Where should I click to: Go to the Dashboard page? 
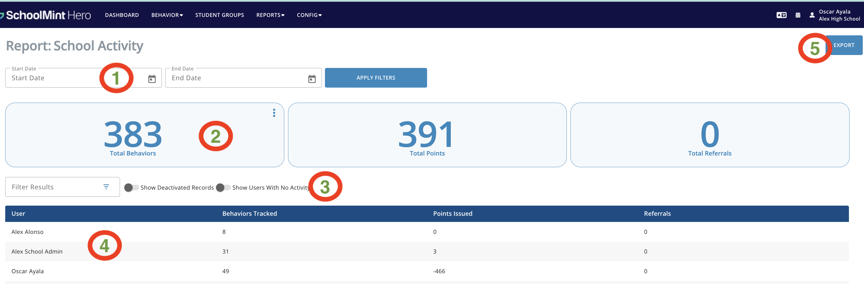pyautogui.click(x=122, y=15)
